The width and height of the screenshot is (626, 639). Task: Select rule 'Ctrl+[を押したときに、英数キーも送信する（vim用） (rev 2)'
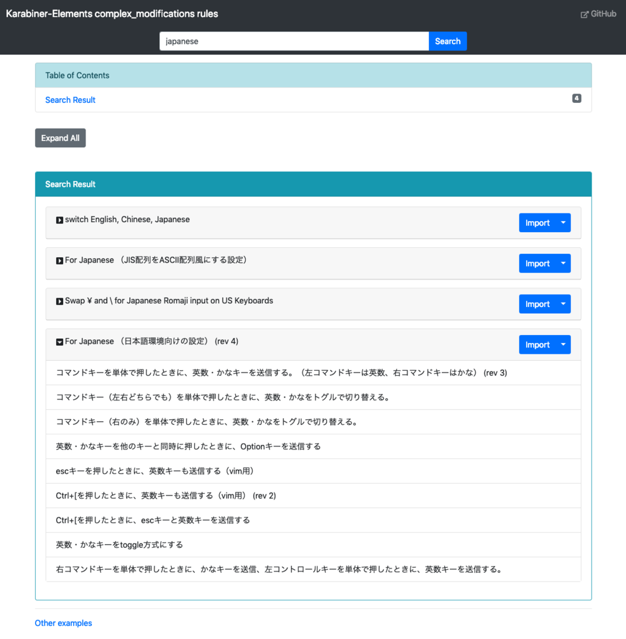point(313,495)
